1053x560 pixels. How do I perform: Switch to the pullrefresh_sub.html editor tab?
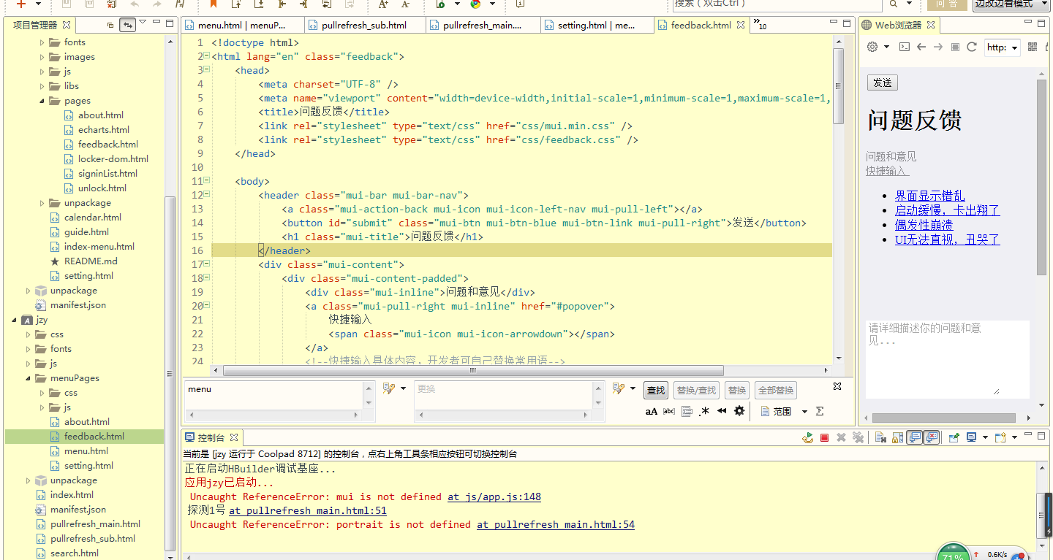pos(363,26)
